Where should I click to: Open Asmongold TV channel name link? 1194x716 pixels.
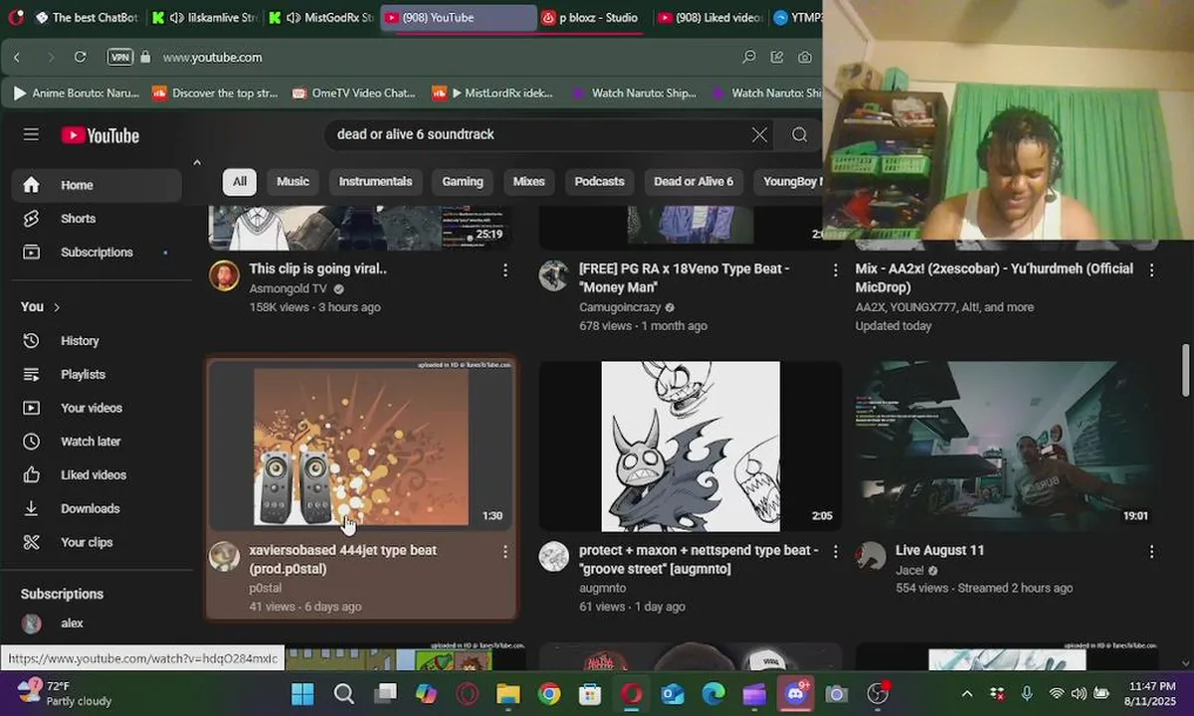[289, 288]
